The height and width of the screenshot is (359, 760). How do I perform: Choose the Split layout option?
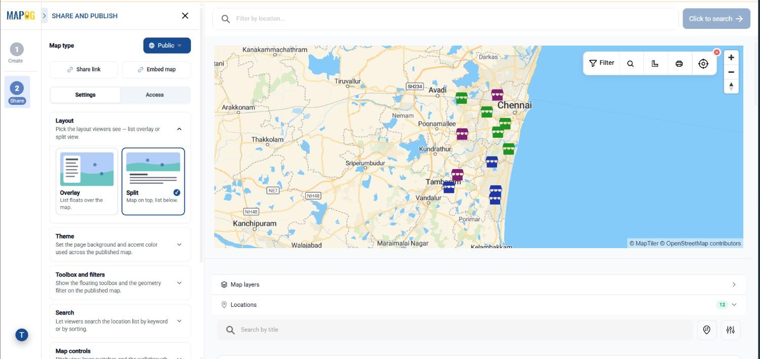click(153, 181)
